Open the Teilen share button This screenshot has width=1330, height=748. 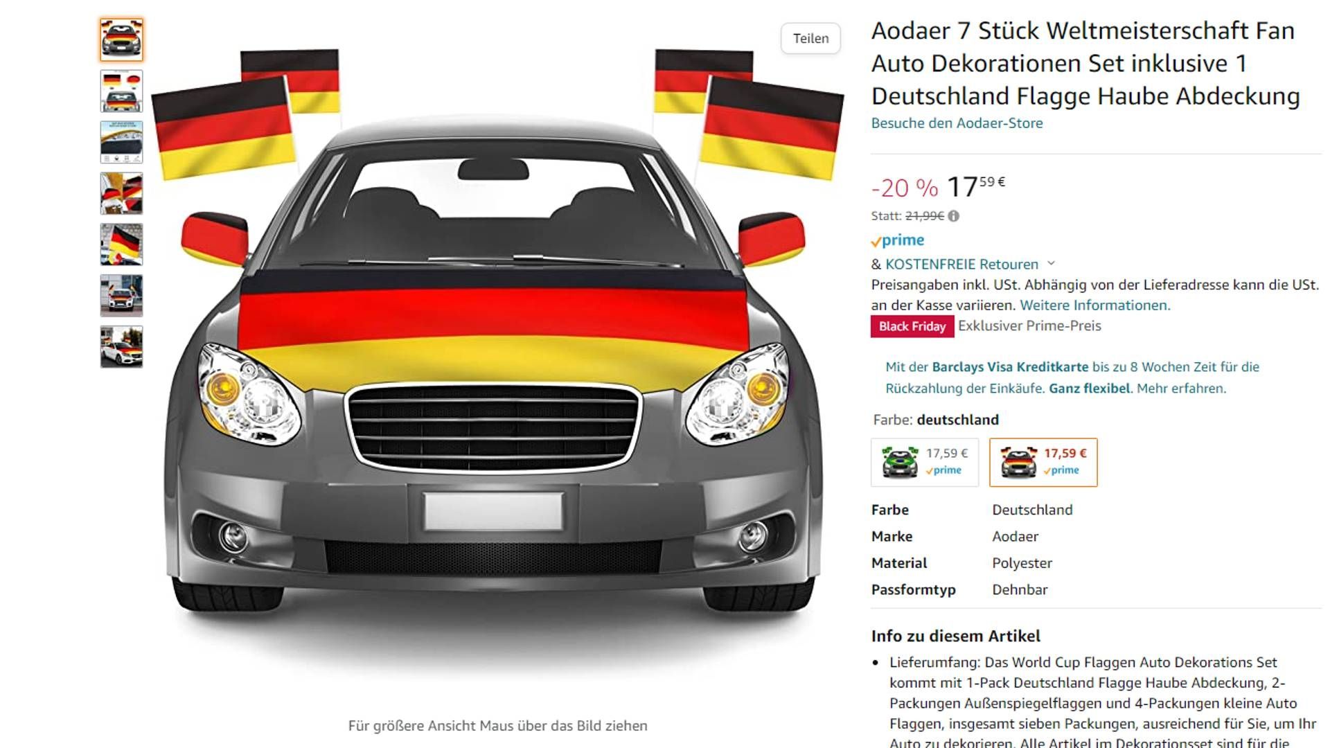(x=810, y=38)
